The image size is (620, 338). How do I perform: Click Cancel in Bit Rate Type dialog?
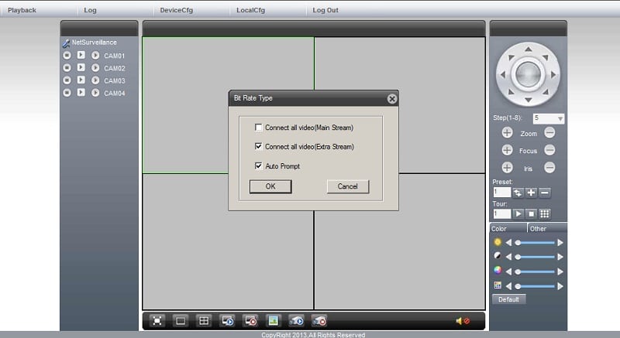pos(347,186)
